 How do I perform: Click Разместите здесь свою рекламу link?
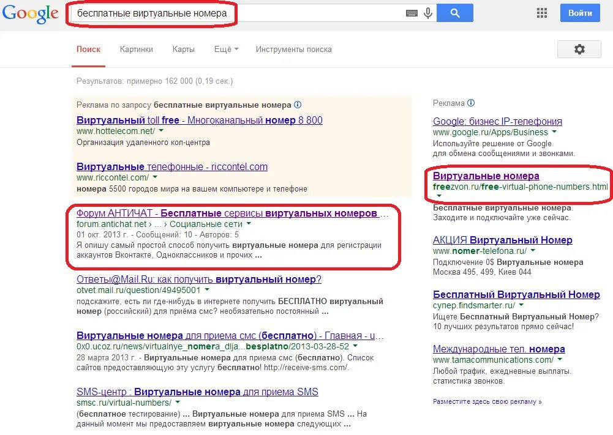487,401
